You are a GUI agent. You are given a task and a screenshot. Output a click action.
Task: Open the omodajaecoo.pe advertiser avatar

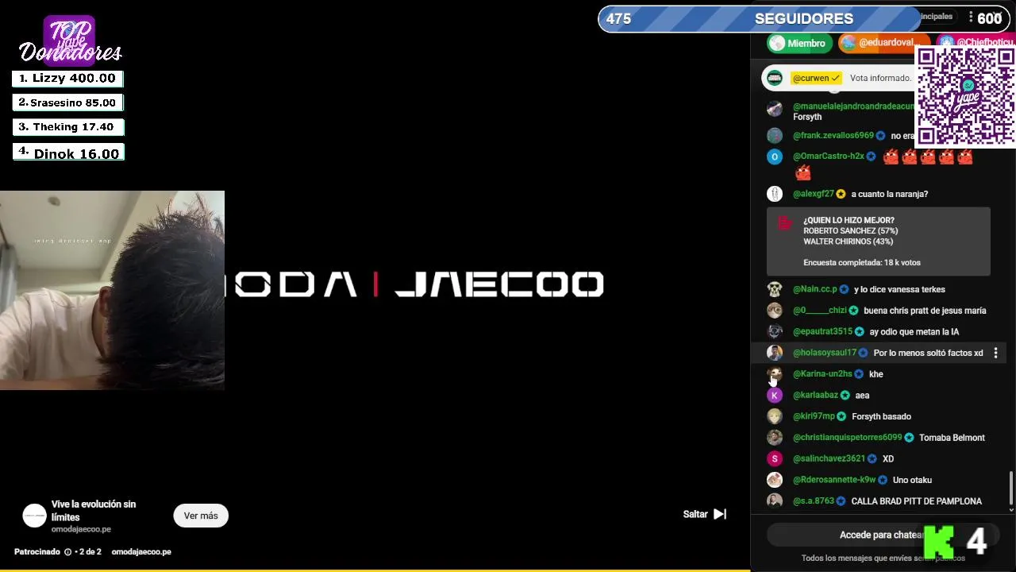click(x=34, y=516)
